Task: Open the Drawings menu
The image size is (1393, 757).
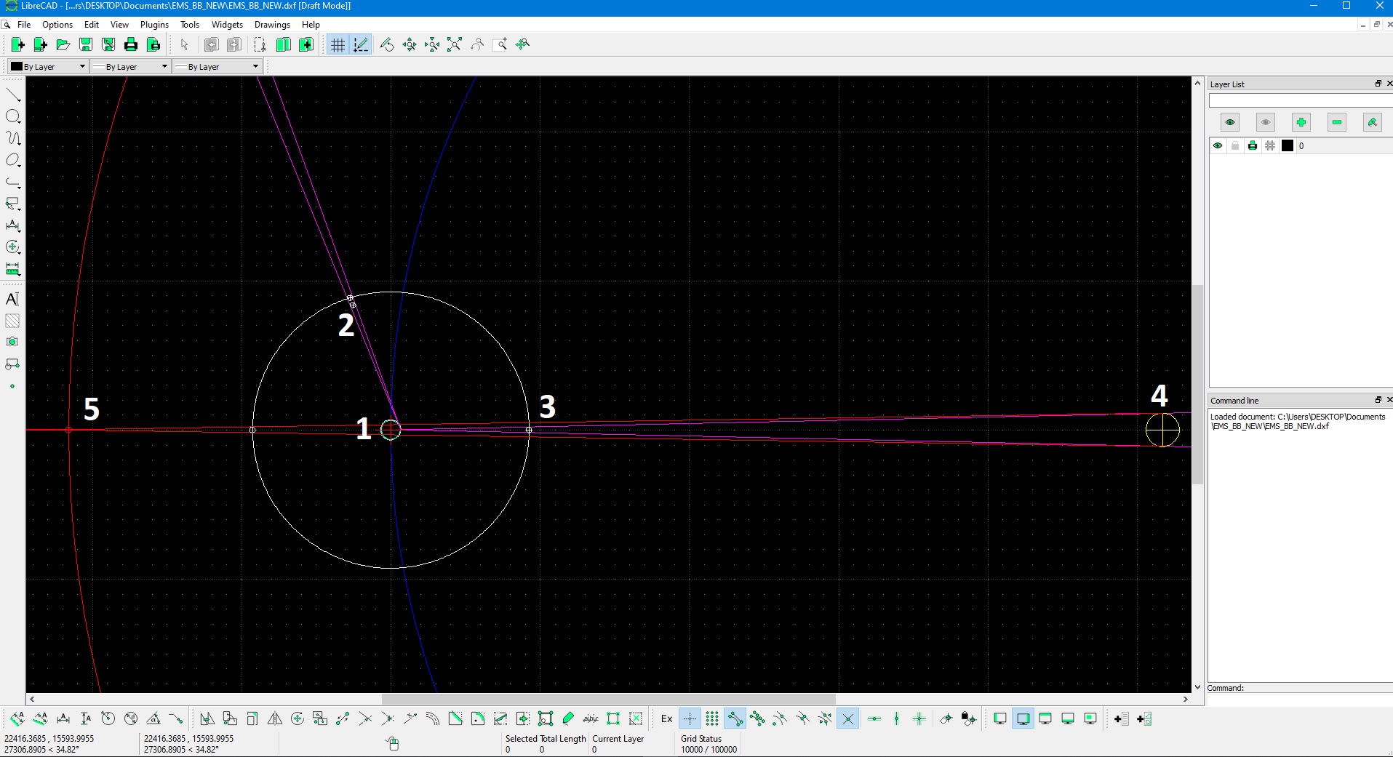Action: [x=272, y=25]
